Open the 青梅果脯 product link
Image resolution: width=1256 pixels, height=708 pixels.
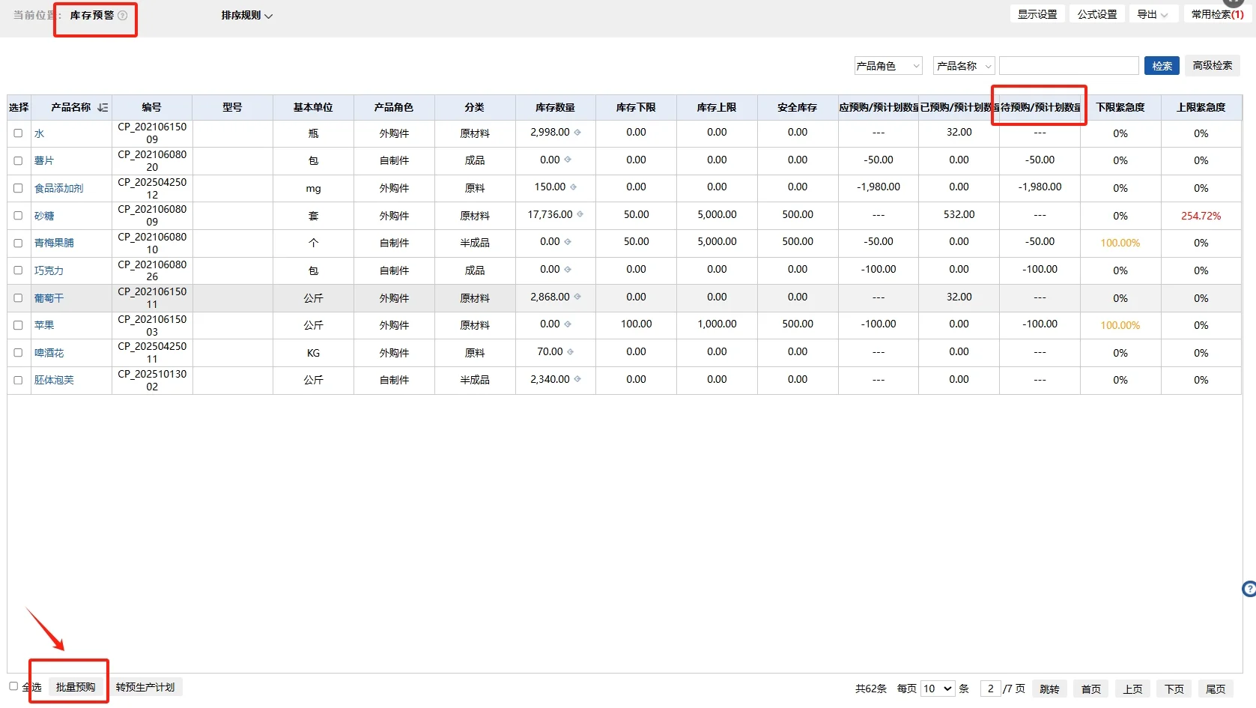click(54, 243)
